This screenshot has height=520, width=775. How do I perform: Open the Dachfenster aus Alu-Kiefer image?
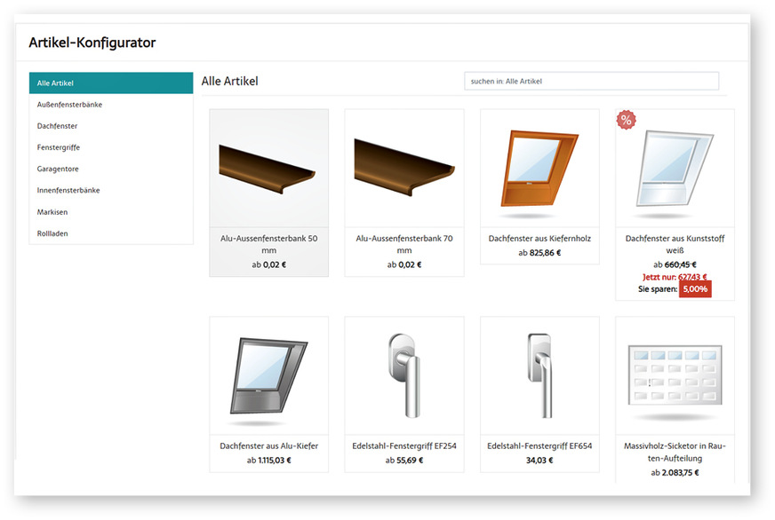[268, 376]
